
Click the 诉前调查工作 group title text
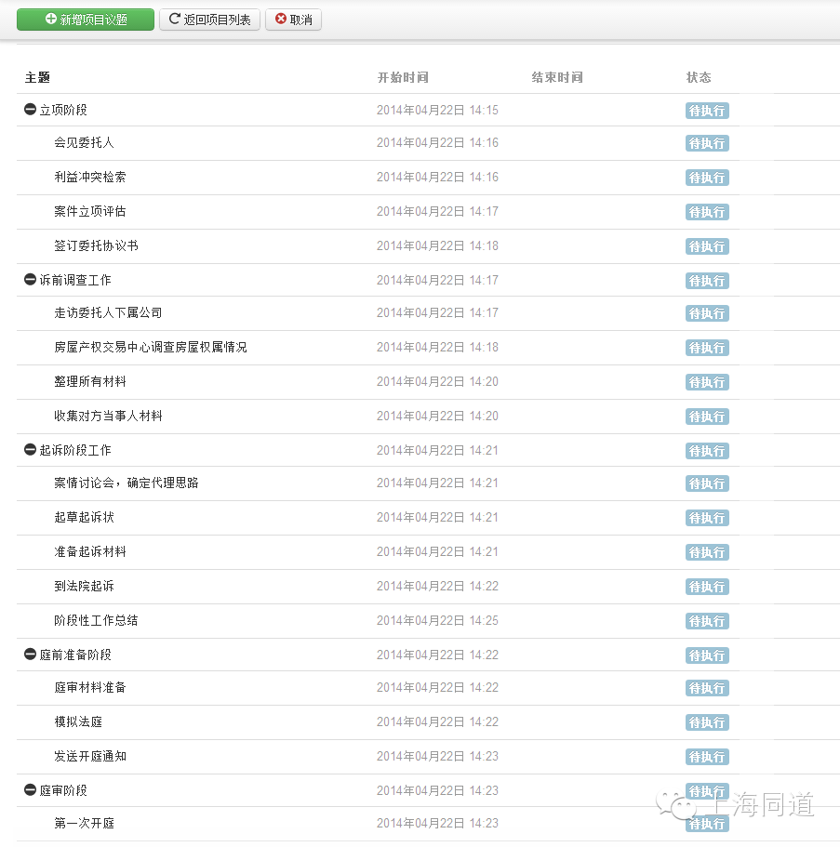[x=75, y=281]
